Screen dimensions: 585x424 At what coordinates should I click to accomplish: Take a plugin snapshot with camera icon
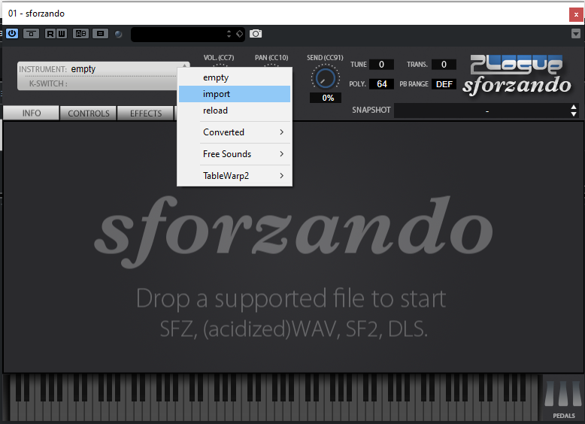tap(256, 34)
